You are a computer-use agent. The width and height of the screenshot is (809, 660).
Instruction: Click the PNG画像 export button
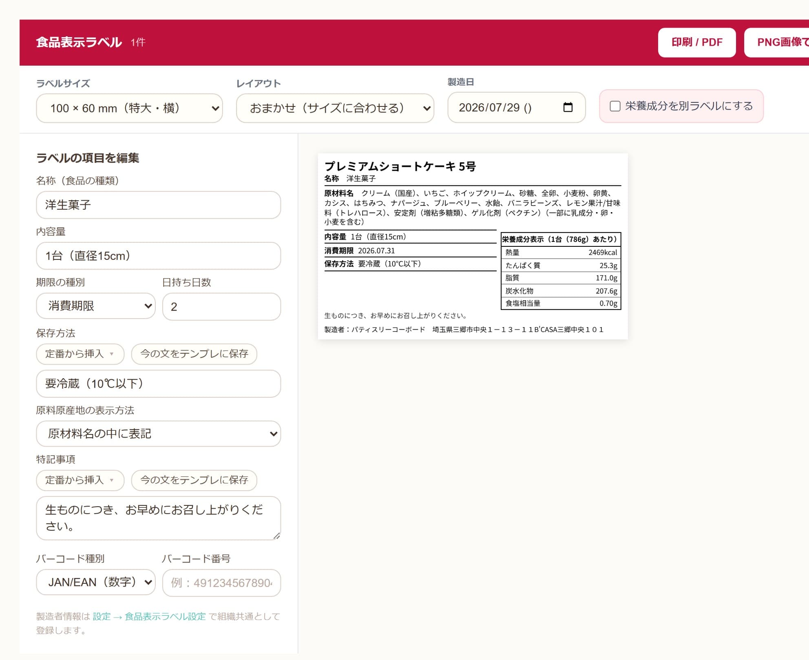777,42
